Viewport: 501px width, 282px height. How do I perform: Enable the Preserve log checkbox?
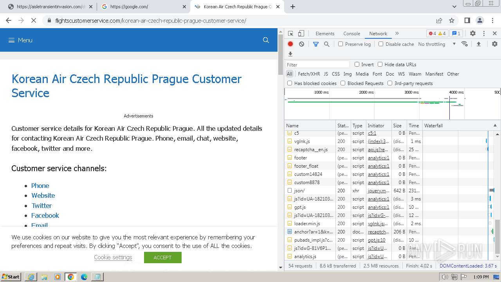pyautogui.click(x=341, y=44)
